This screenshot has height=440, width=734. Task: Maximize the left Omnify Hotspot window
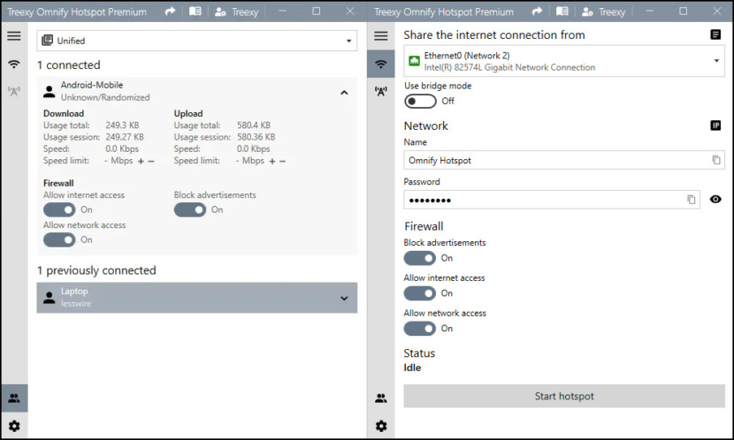[x=317, y=11]
